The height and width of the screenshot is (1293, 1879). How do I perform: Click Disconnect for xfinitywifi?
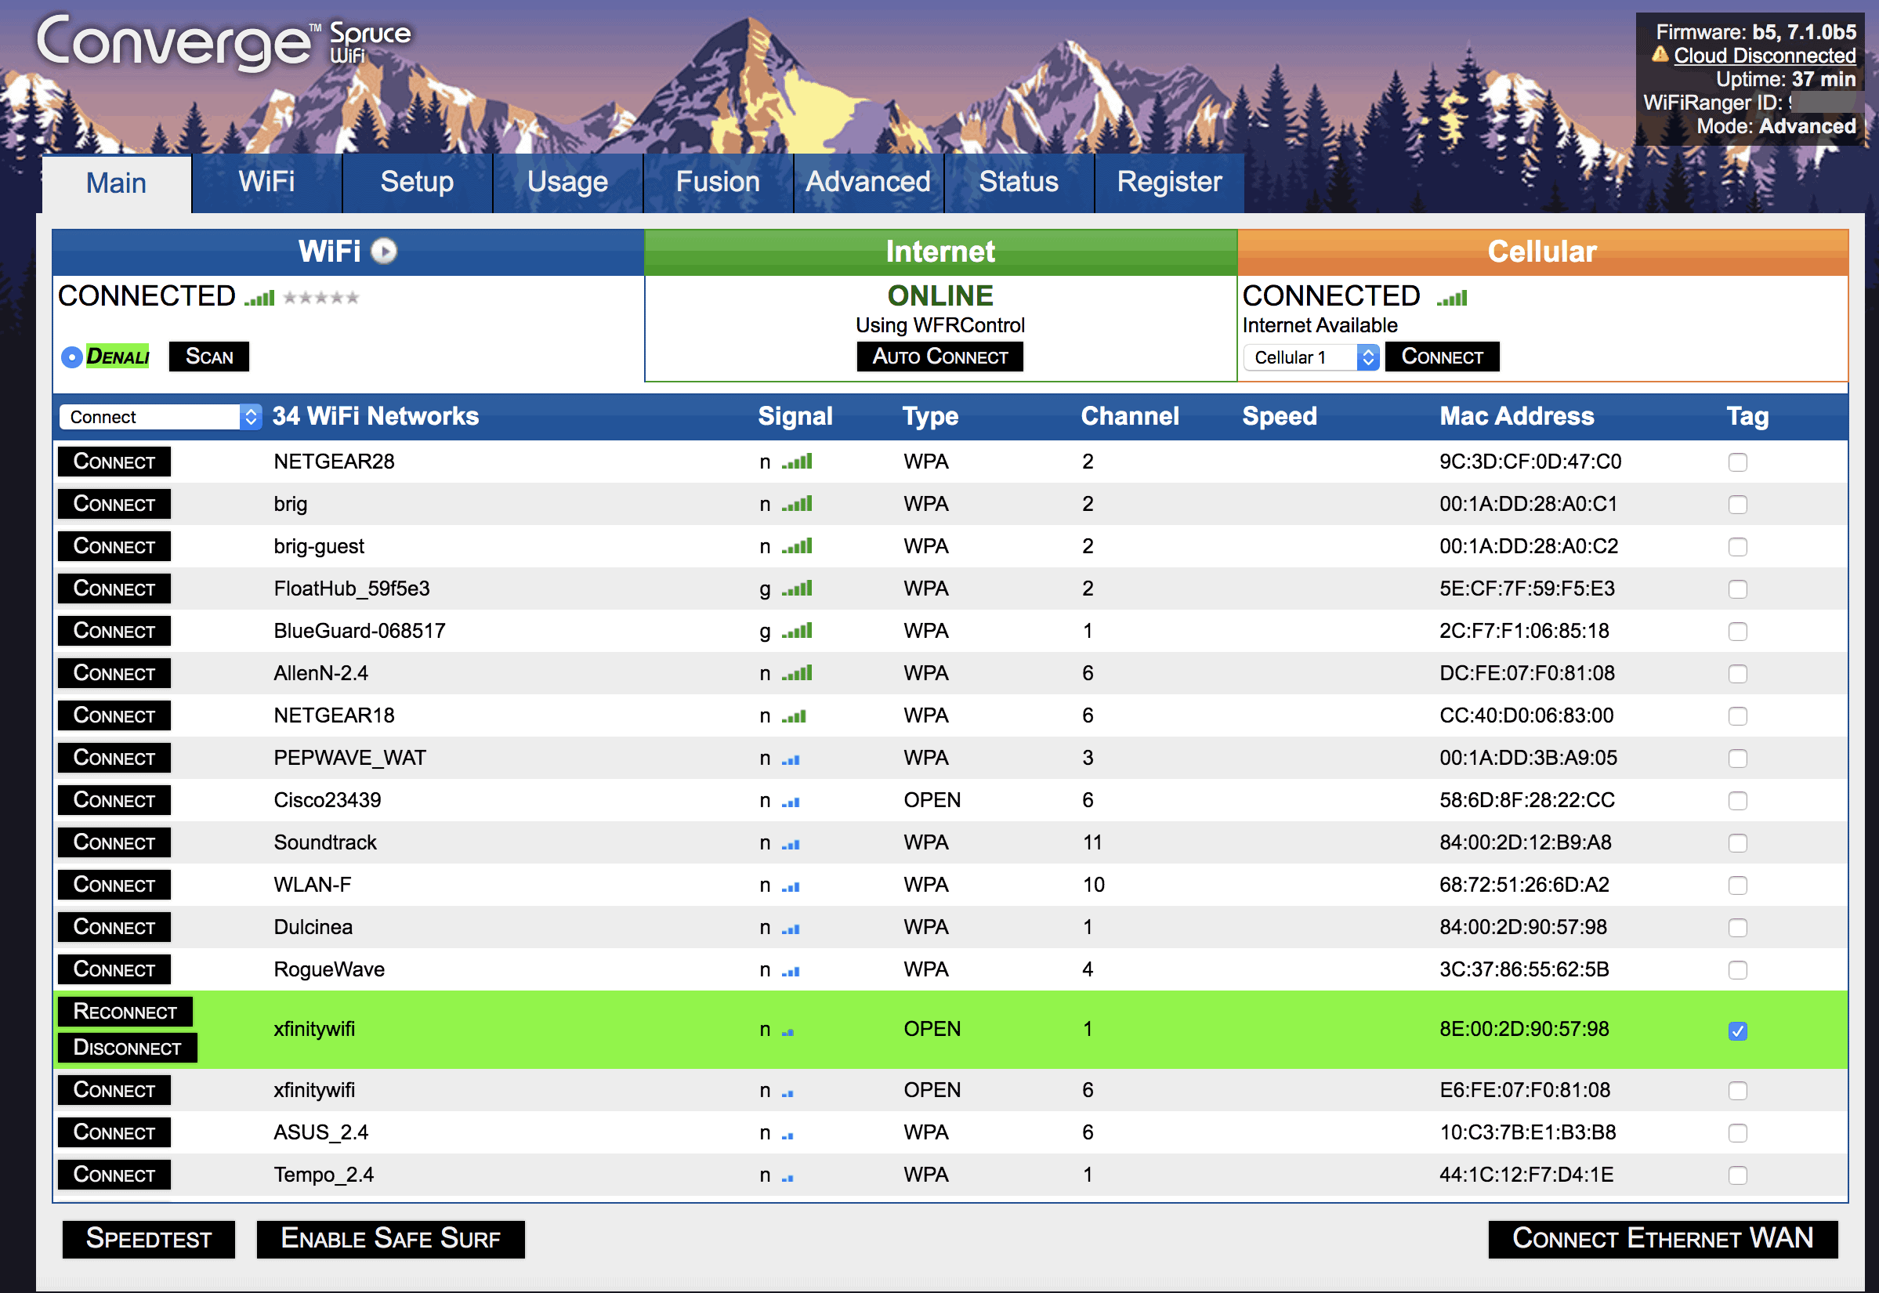click(127, 1048)
